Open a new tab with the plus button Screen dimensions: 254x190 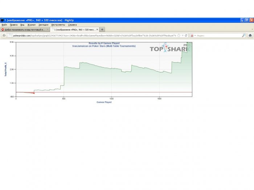(102, 29)
